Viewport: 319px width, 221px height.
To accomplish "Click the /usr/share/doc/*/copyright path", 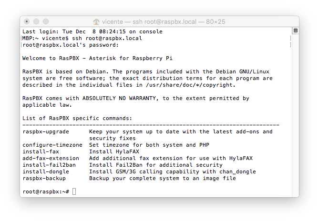I will click(x=190, y=85).
